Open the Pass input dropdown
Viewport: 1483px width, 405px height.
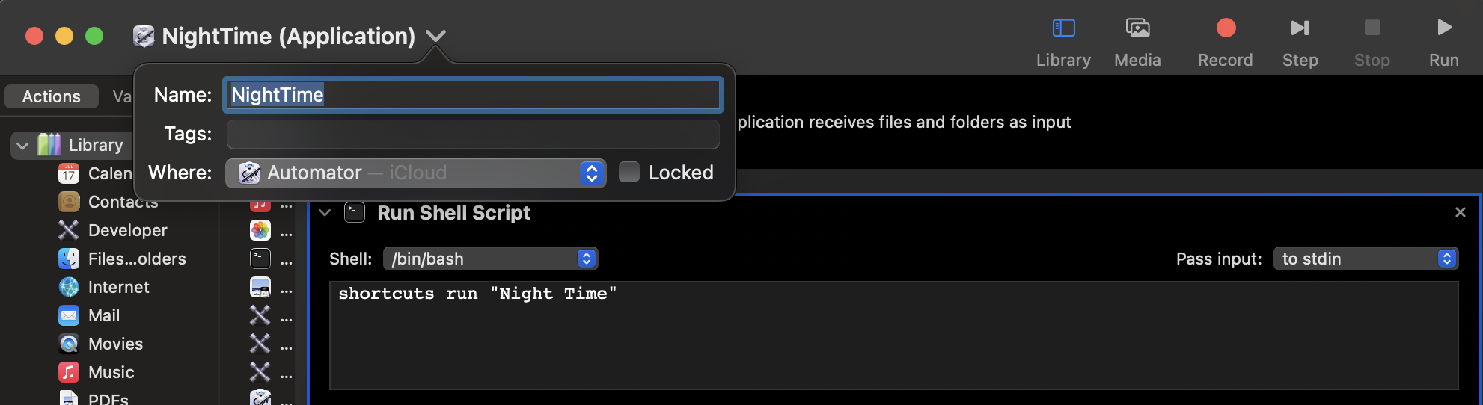coord(1366,259)
